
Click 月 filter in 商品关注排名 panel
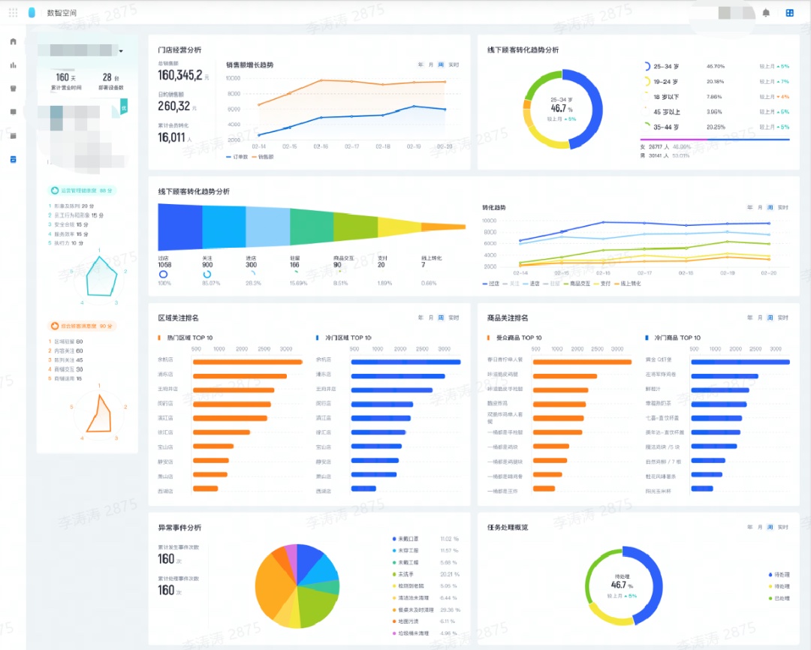click(759, 317)
